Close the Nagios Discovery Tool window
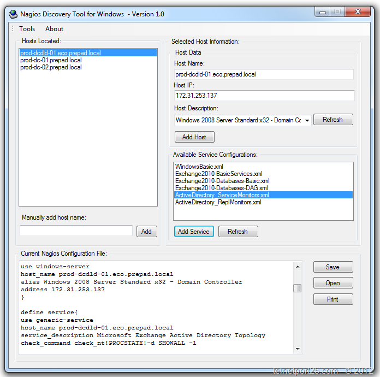 point(358,11)
